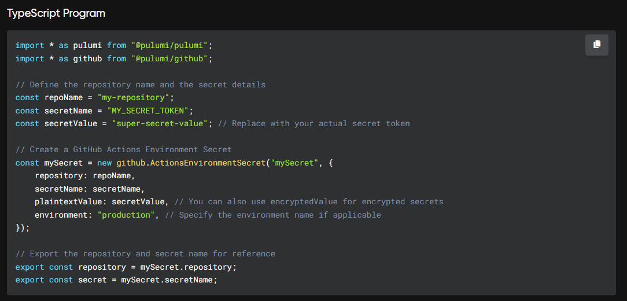Click the "Replace with your actual secret token" comment
The image size is (627, 301).
coord(314,124)
